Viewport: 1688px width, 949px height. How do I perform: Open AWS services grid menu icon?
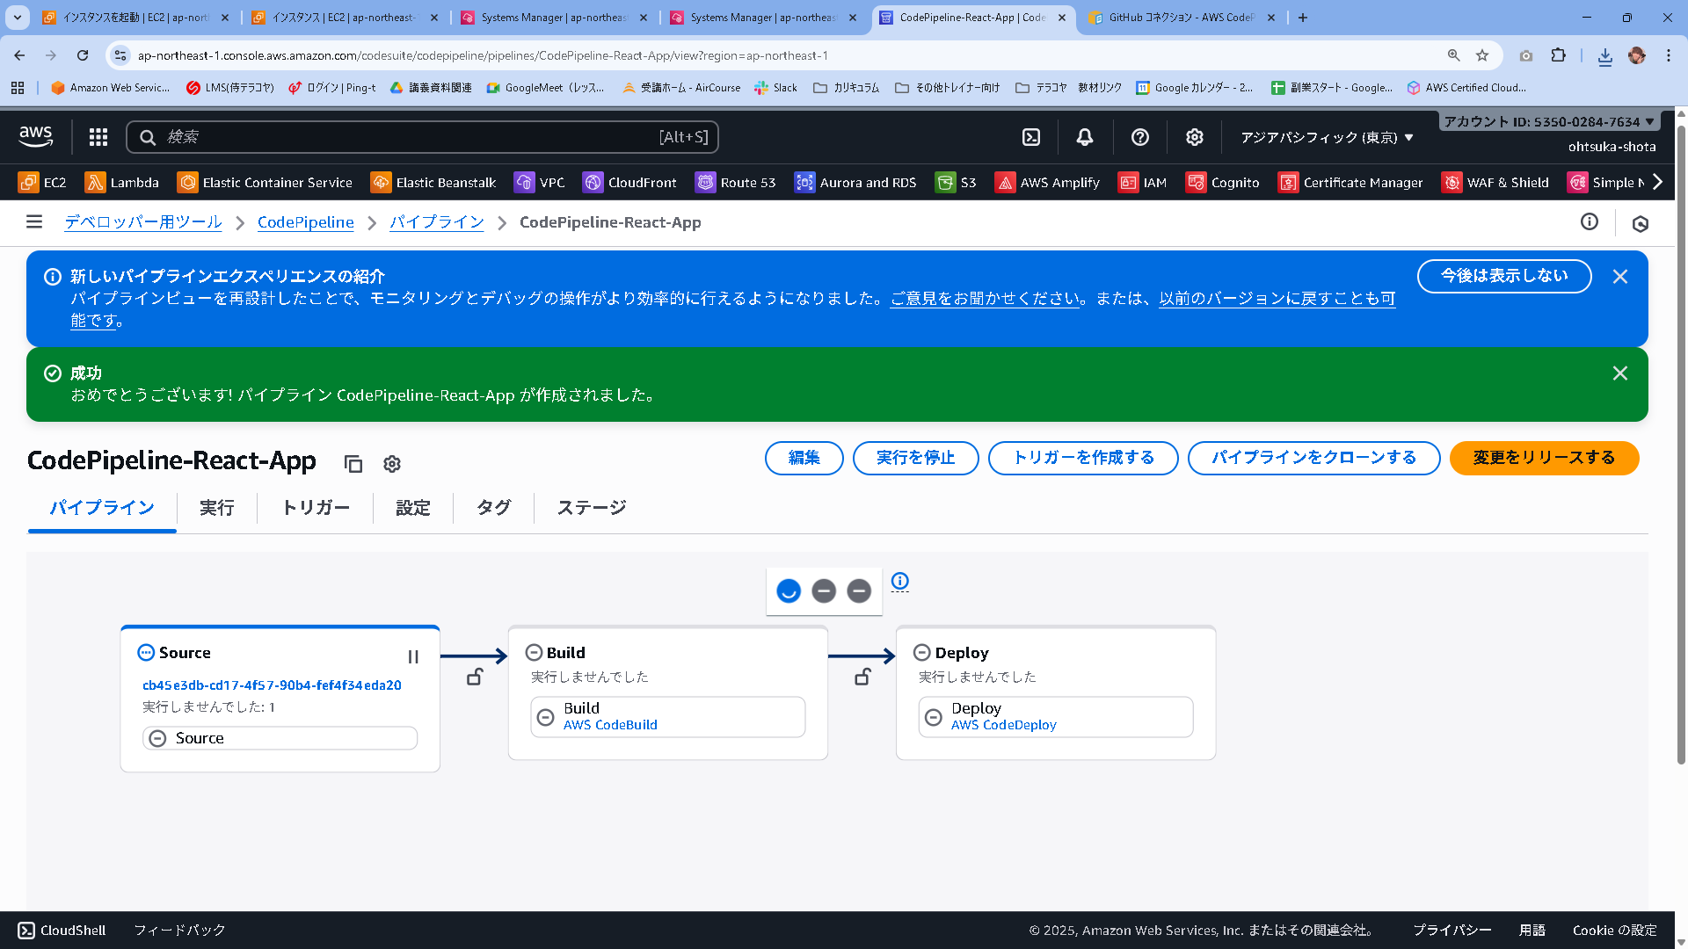(98, 137)
